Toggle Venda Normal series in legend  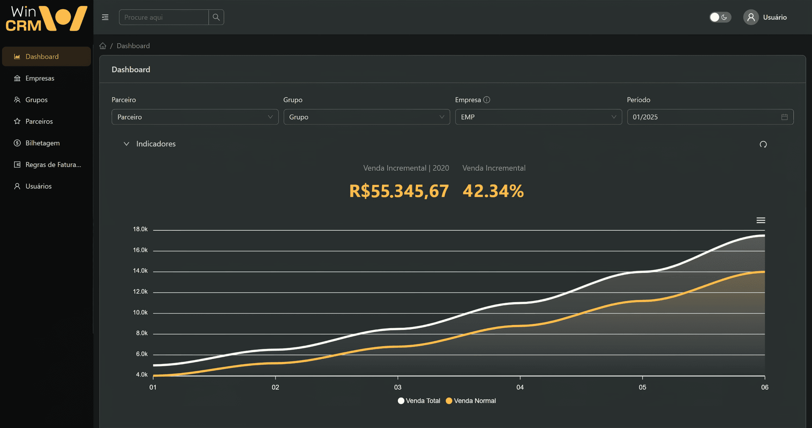coord(471,401)
